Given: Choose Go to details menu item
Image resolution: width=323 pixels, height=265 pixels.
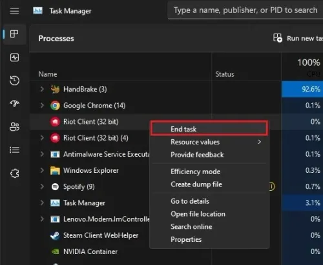Looking at the screenshot, I should (209, 201).
